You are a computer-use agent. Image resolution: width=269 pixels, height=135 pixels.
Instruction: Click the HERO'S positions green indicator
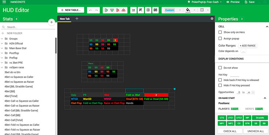point(259,109)
